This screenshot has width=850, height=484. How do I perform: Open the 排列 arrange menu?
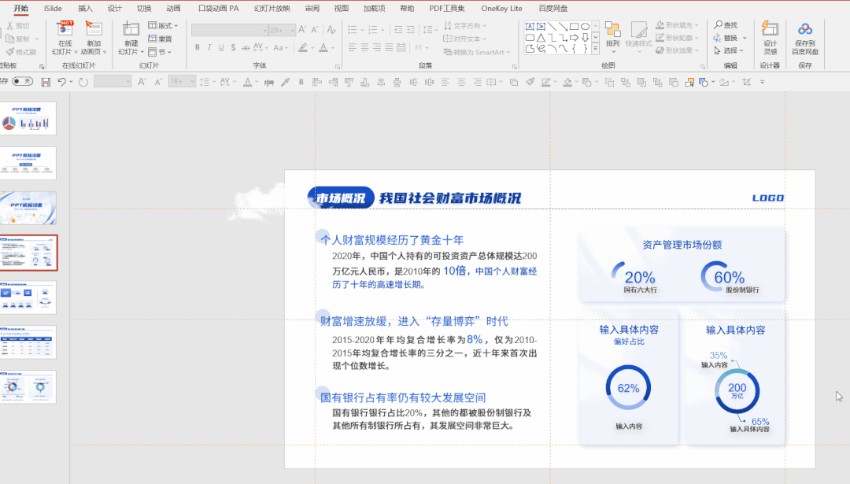(612, 37)
